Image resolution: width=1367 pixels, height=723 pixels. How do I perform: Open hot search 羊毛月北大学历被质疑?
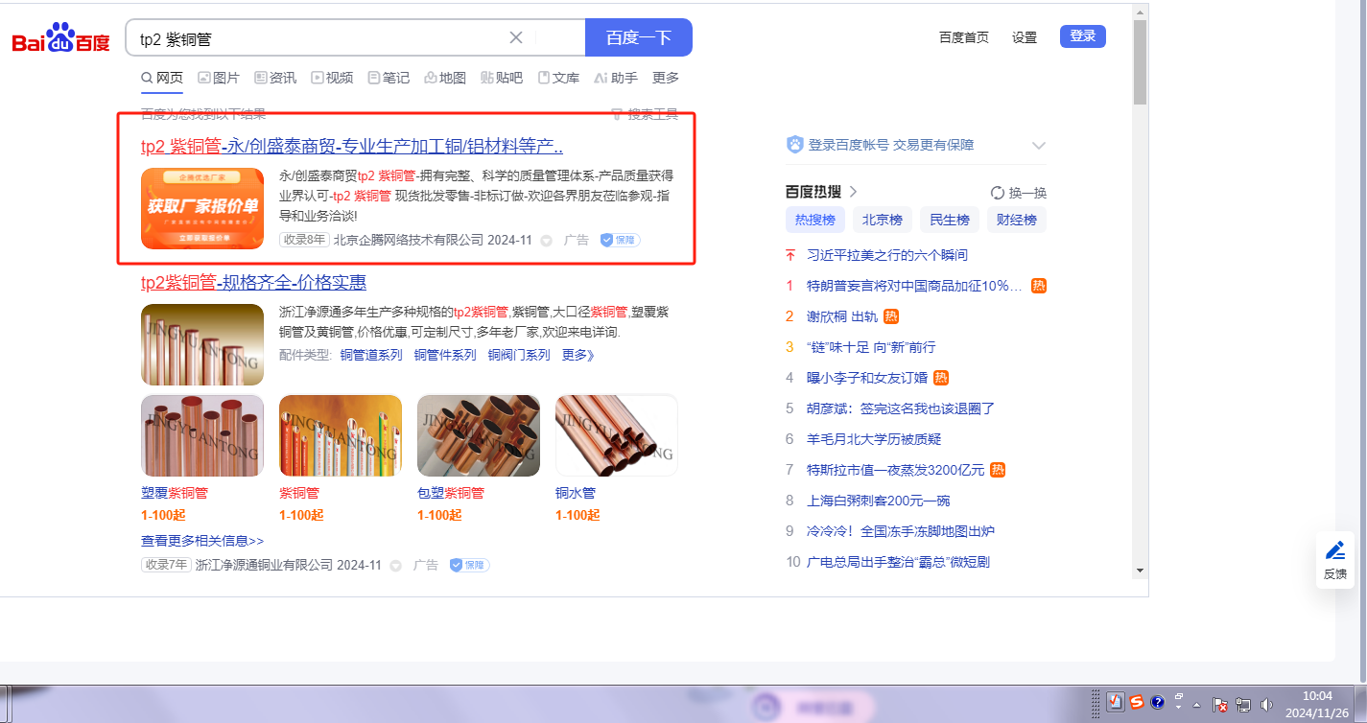(x=874, y=439)
